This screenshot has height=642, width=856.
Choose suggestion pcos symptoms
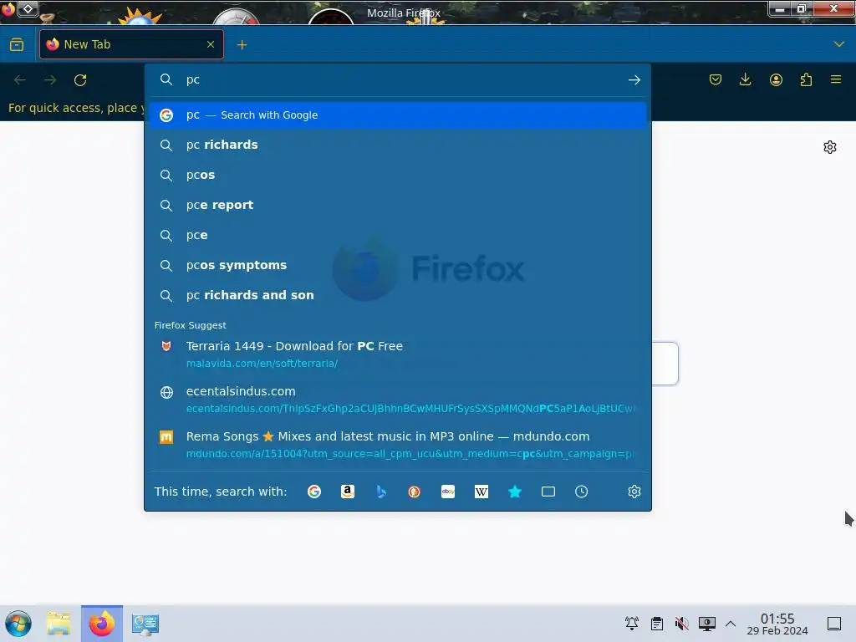tap(397, 265)
